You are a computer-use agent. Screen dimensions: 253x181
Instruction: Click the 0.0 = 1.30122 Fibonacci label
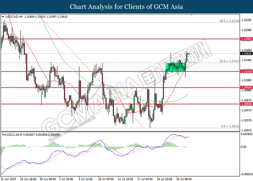point(229,126)
